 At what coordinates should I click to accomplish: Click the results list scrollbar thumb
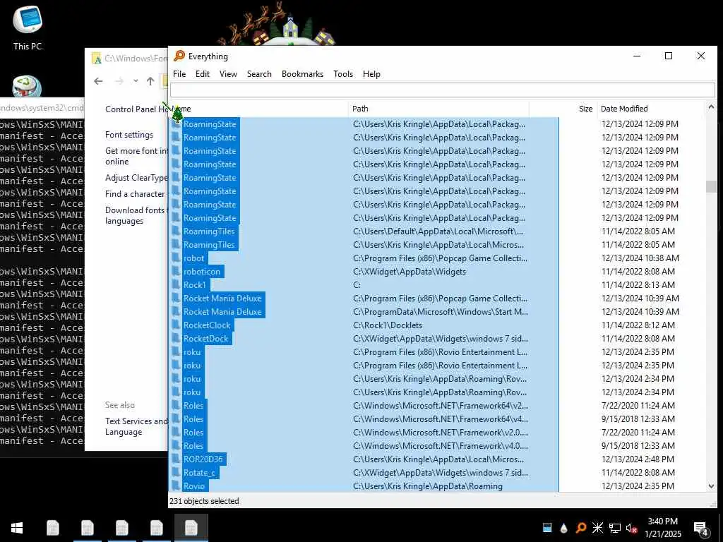coord(711,186)
